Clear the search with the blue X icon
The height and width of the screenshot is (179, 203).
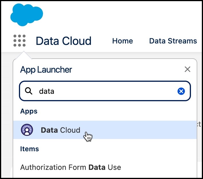tap(181, 91)
